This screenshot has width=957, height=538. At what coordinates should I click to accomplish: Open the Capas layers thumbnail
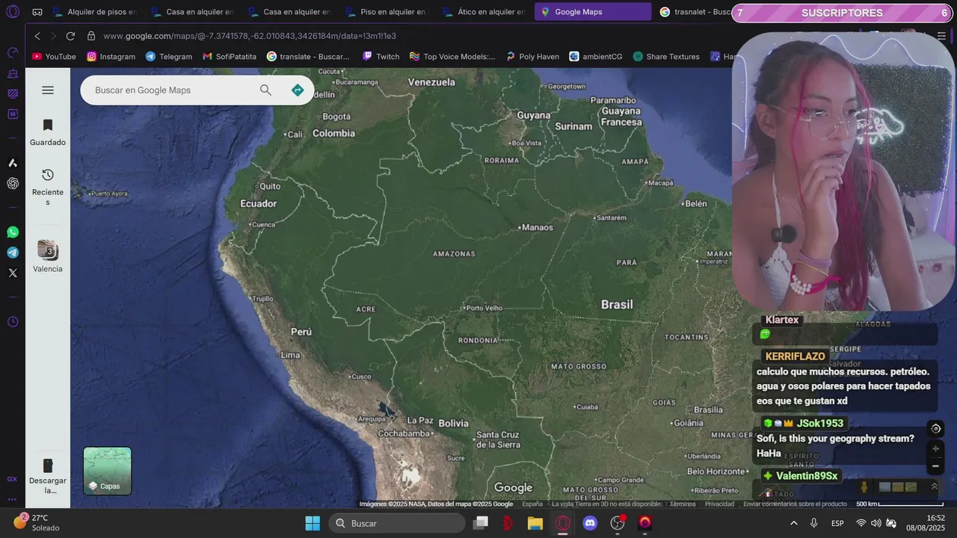coord(108,471)
